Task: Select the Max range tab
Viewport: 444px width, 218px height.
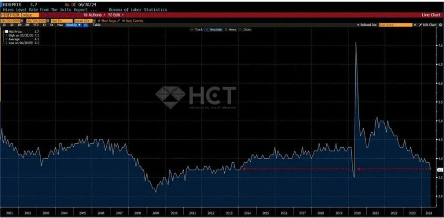Action: tap(60, 25)
